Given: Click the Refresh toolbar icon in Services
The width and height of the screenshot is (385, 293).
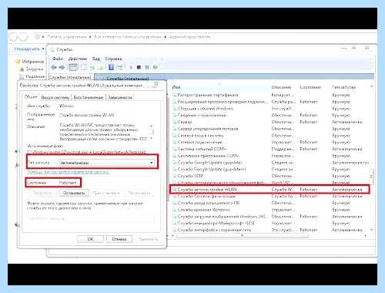Looking at the screenshot, I should [x=92, y=67].
